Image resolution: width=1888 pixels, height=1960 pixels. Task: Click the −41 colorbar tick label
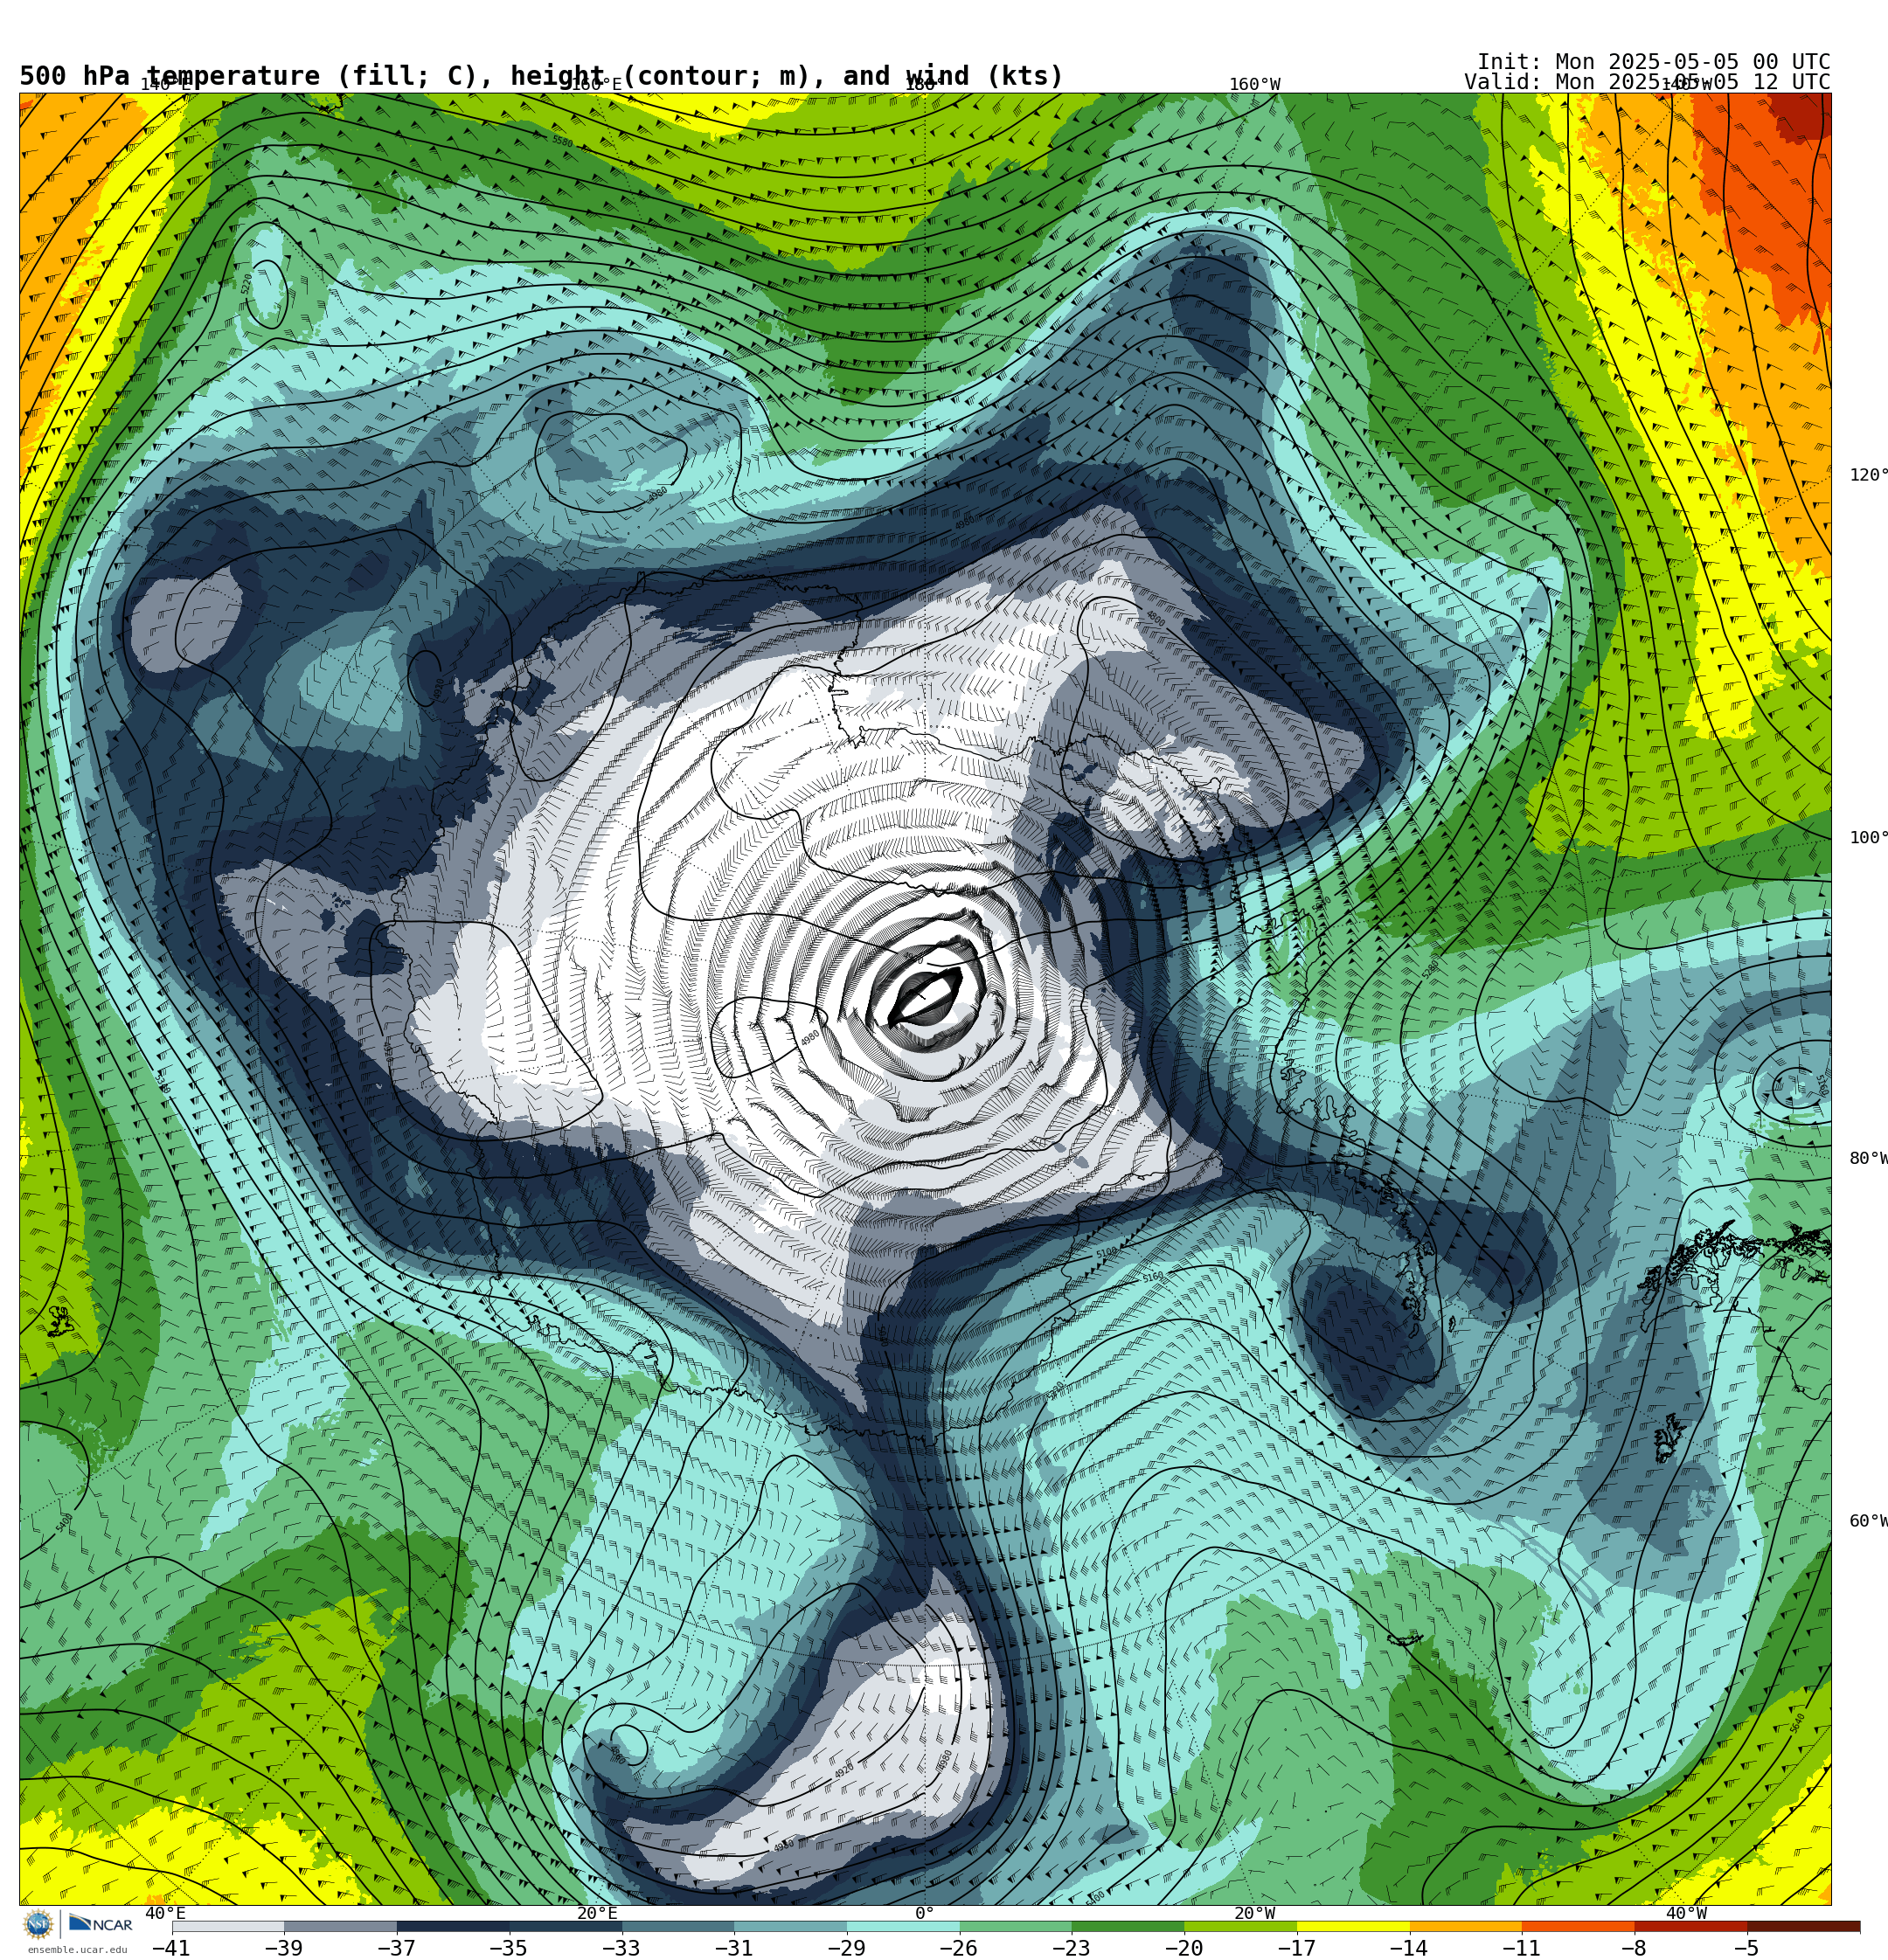171,1948
